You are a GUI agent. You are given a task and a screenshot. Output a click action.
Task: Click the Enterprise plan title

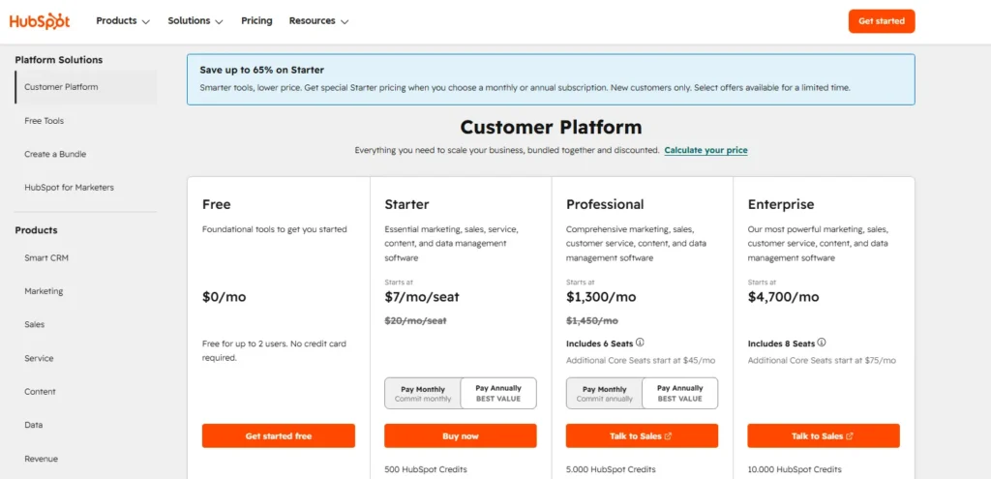click(x=781, y=205)
